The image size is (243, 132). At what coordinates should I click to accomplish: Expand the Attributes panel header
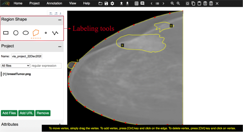click(x=32, y=124)
